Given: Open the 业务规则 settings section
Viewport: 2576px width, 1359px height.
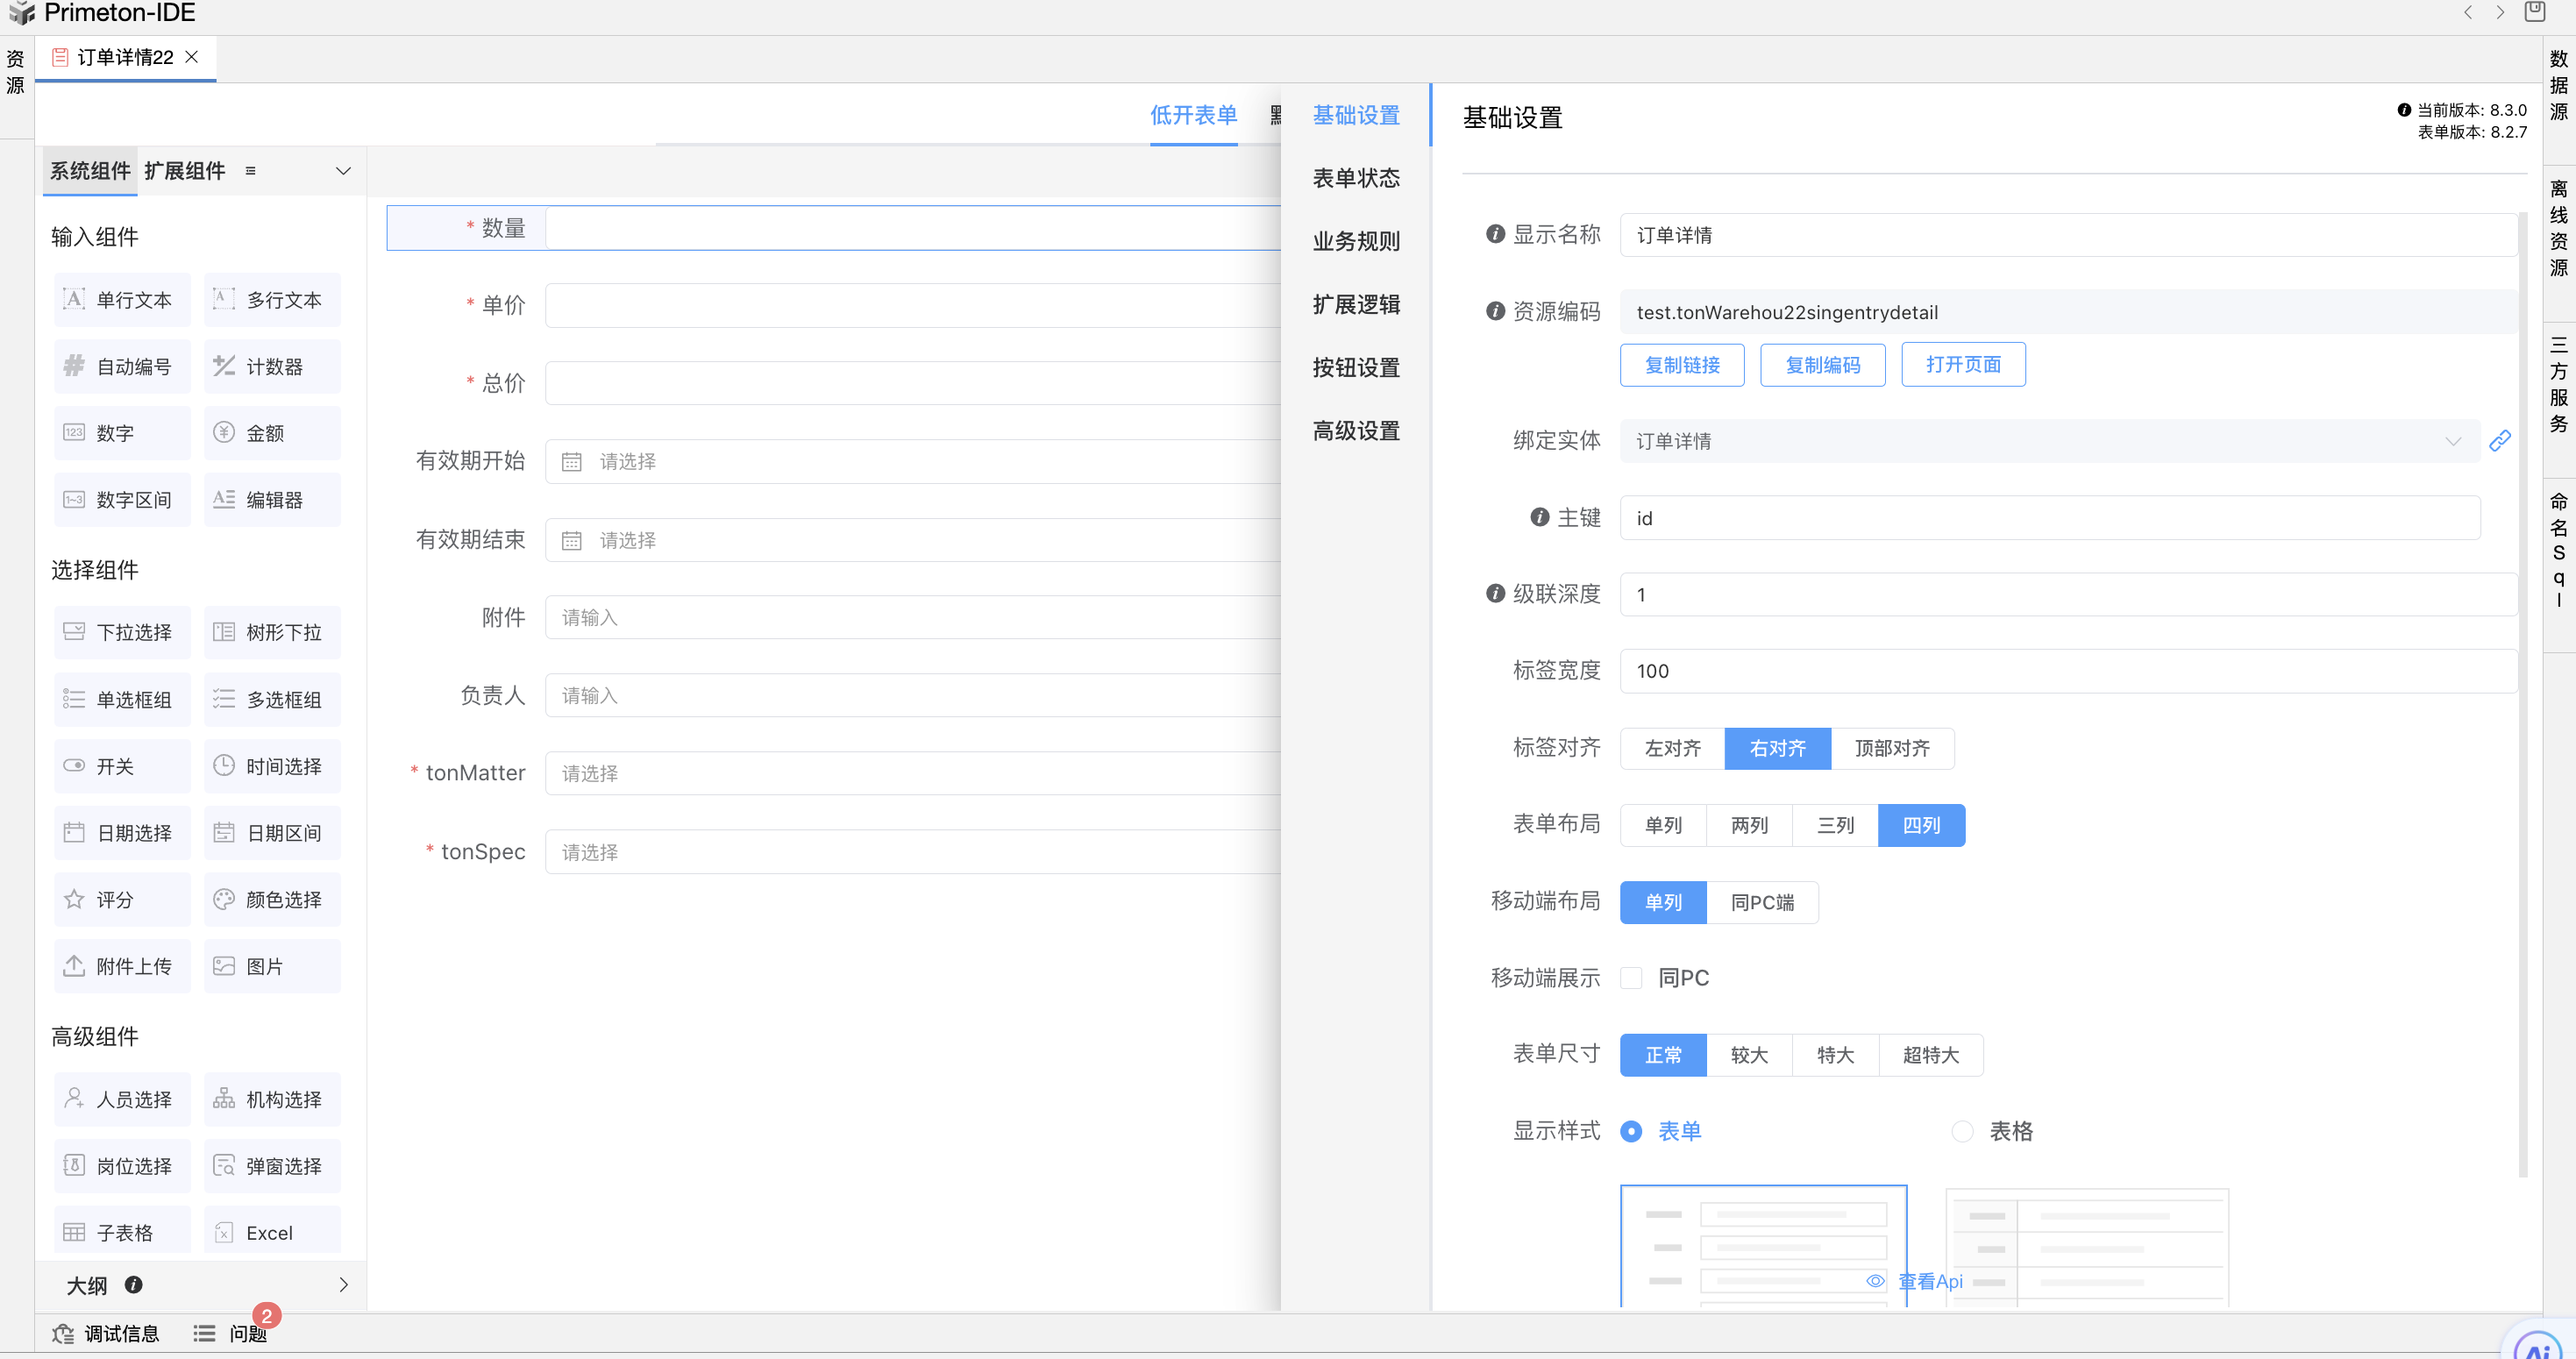Looking at the screenshot, I should (1355, 241).
